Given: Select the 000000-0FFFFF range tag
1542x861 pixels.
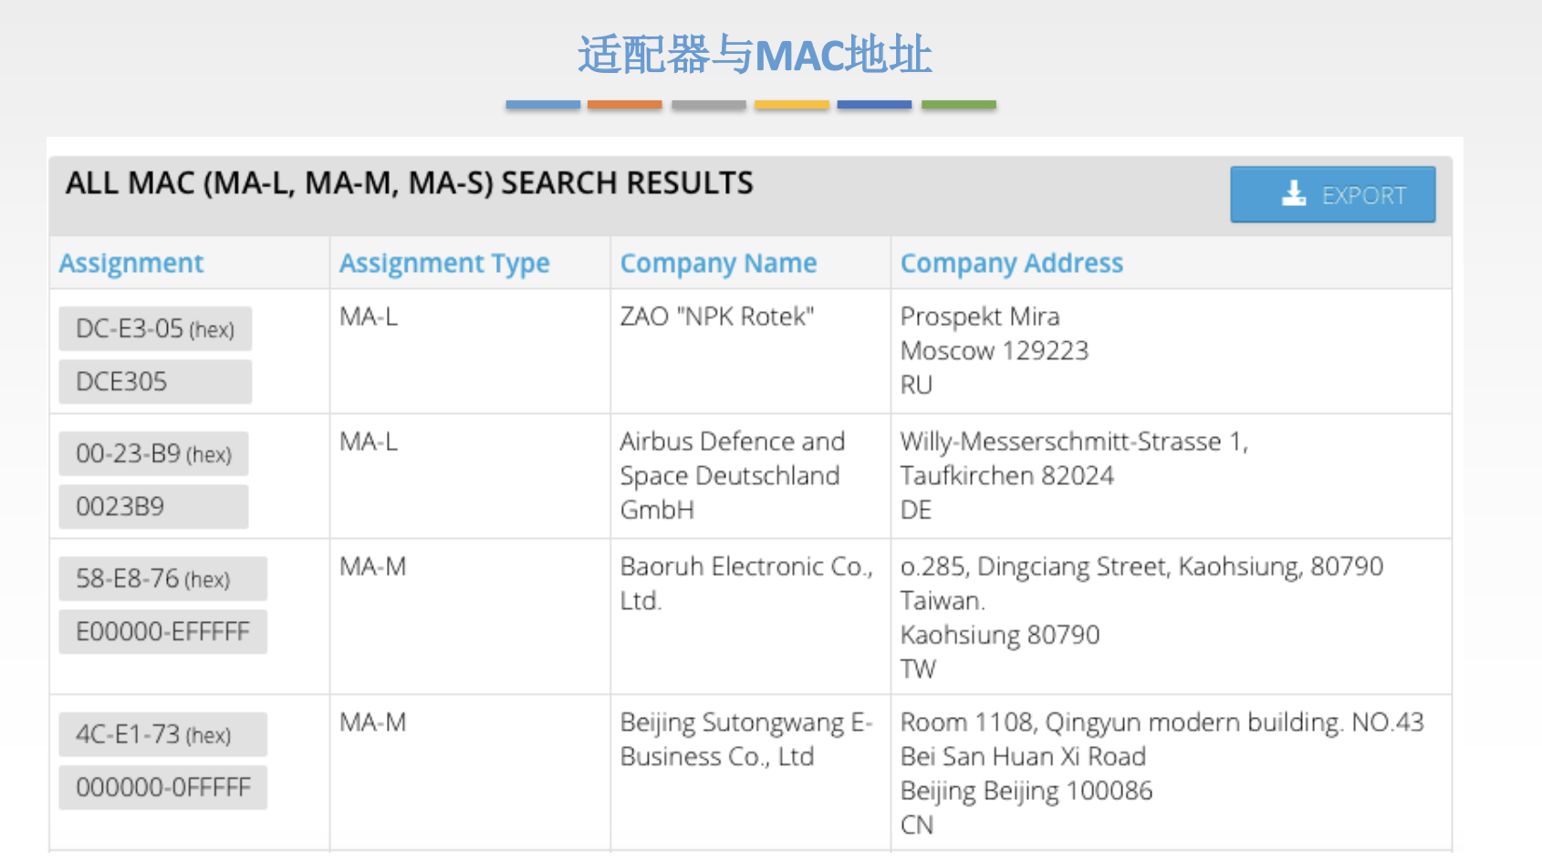Looking at the screenshot, I should coord(162,787).
